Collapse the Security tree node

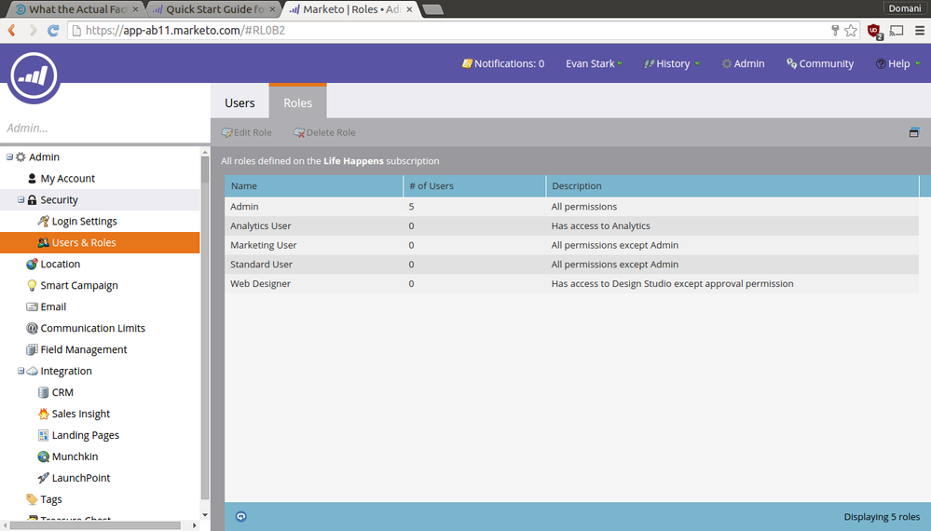point(21,199)
